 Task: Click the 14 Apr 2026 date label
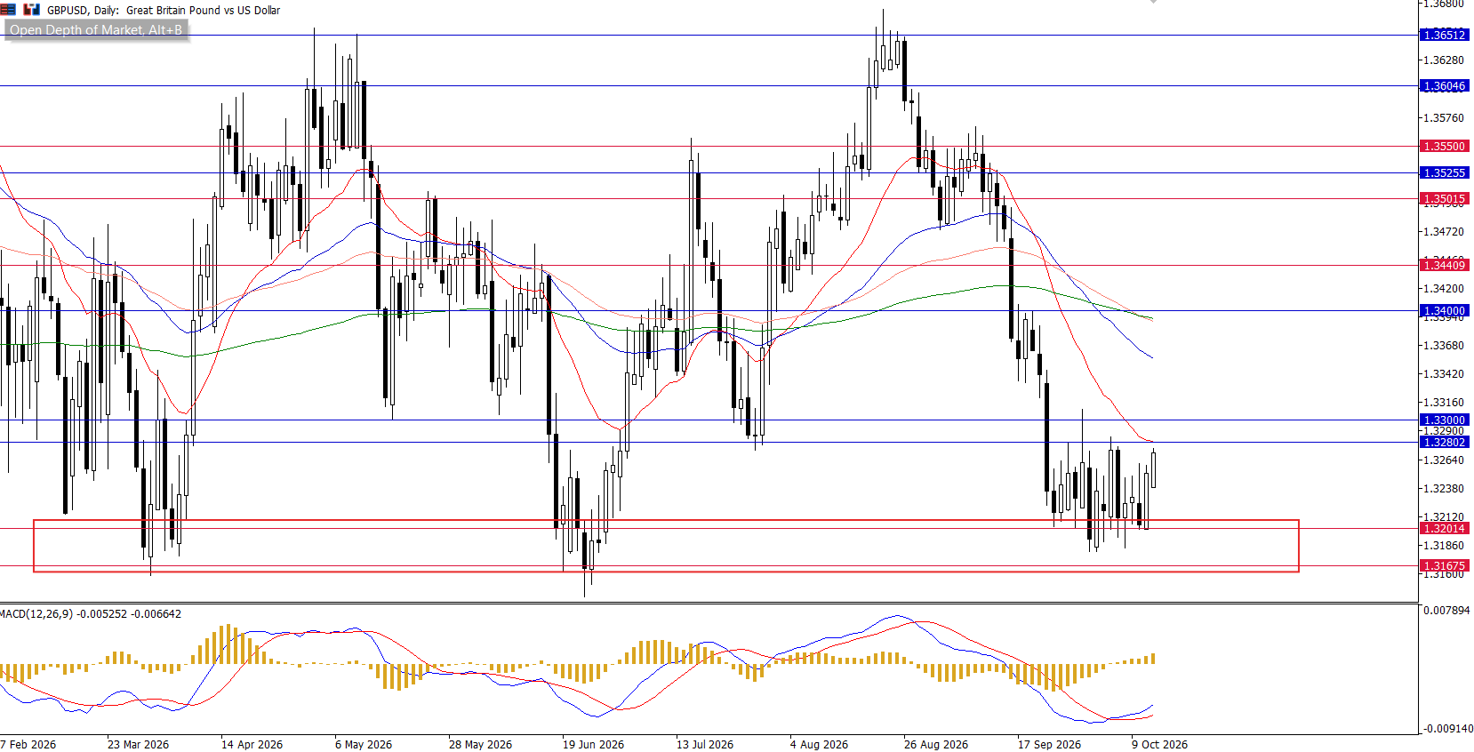pyautogui.click(x=252, y=745)
